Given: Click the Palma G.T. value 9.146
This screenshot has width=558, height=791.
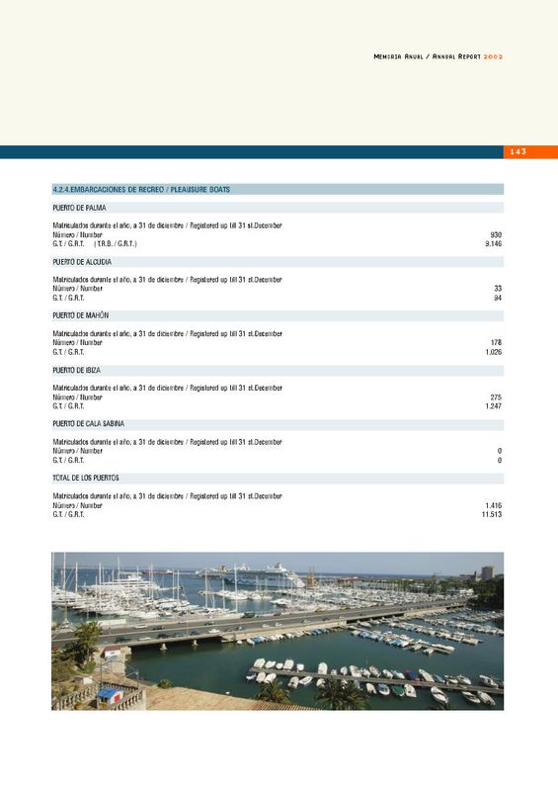Looking at the screenshot, I should (494, 244).
